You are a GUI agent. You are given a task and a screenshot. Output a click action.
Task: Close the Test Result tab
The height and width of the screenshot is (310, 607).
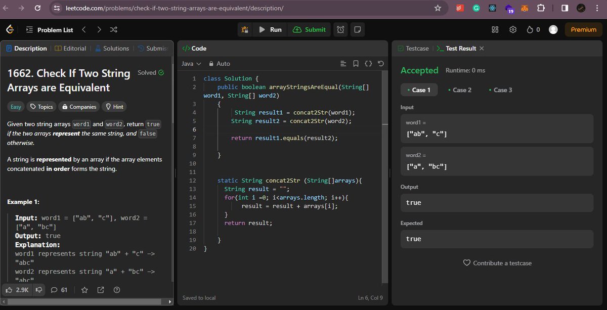[x=482, y=49]
